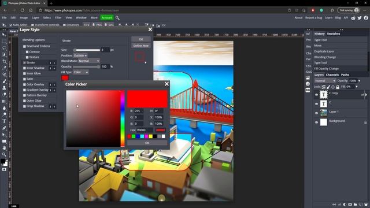Enable Drop Shadow checkbox
Viewport: 370px width, 208px height.
[x=24, y=106]
